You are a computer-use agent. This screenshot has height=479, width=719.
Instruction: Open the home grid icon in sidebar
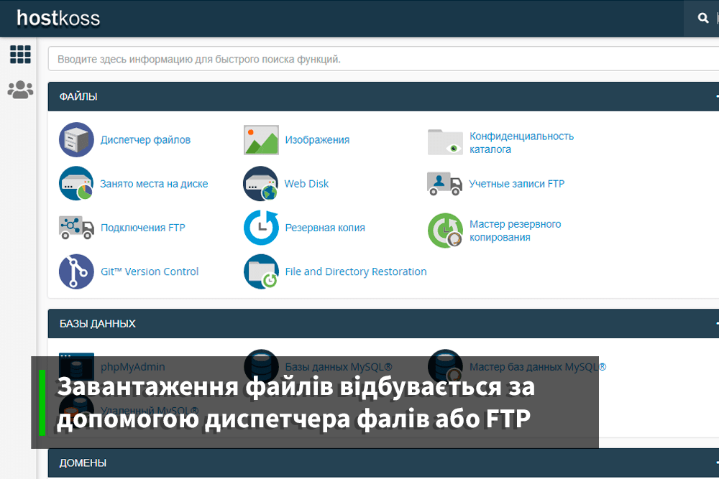pos(20,55)
